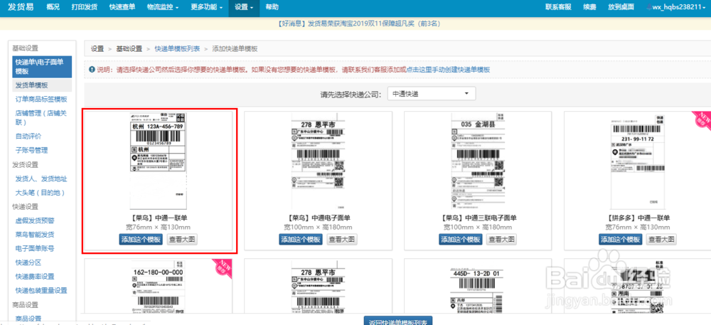
Task: Click the 【菜鸟】中通一联单 title text
Action: coord(159,218)
